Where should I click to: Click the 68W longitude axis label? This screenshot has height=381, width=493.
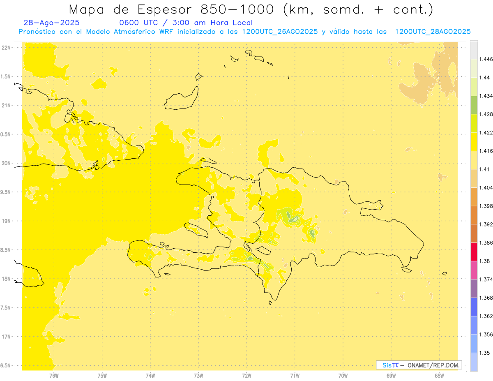(439, 375)
